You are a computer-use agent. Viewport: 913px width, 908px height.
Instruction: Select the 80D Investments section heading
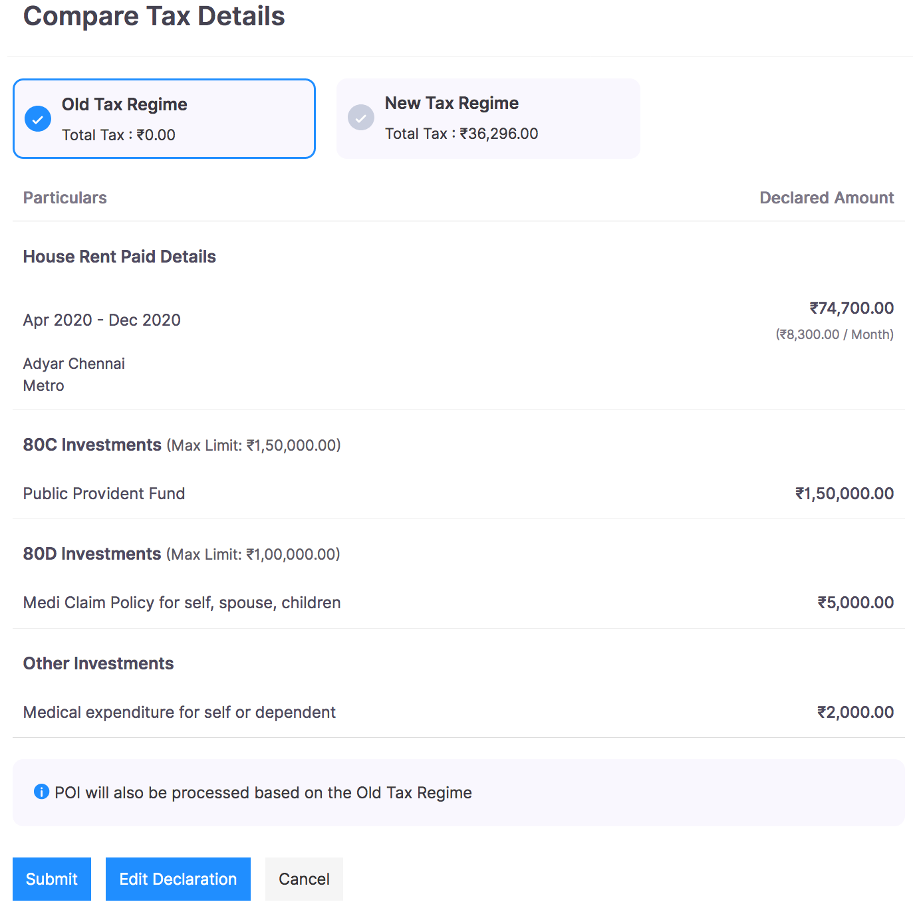click(92, 554)
